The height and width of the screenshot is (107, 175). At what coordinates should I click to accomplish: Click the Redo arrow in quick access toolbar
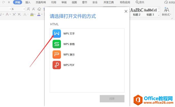click(4, 2)
